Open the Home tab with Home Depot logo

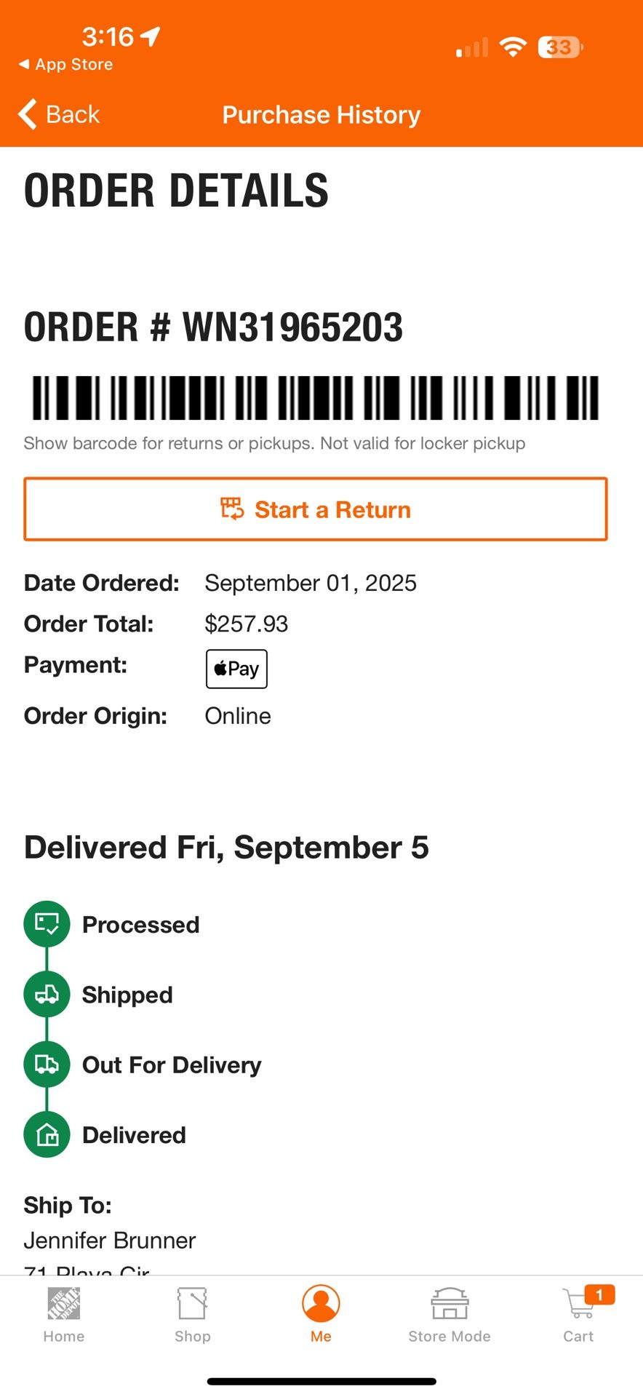pyautogui.click(x=64, y=1314)
